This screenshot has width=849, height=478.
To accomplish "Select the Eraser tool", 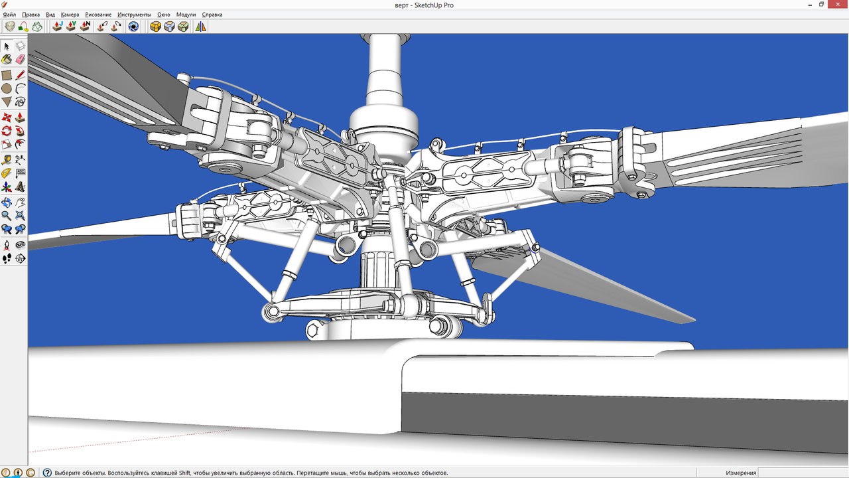I will (21, 60).
